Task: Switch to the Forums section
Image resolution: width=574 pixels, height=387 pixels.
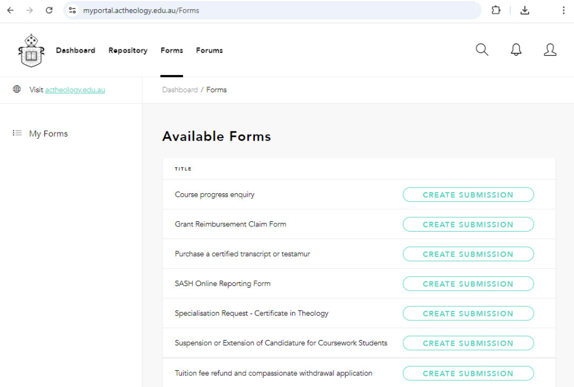Action: point(209,50)
